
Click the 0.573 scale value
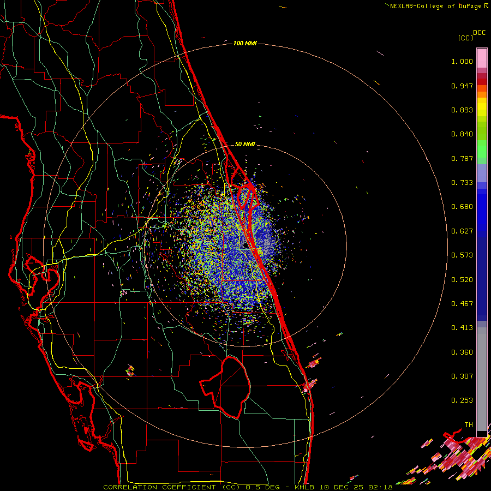coord(462,255)
